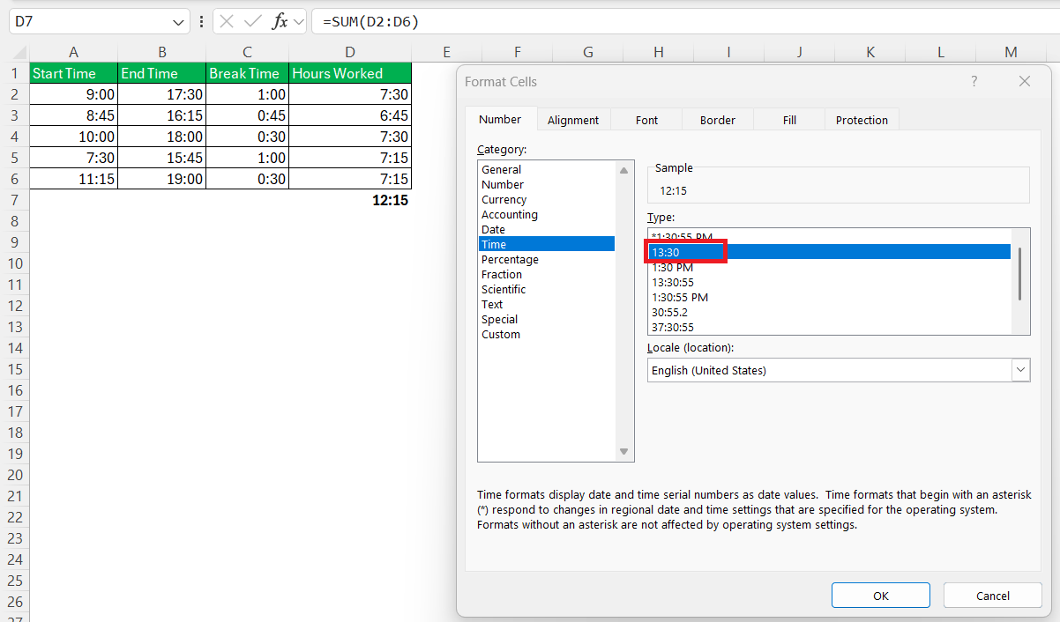Select the Text category
This screenshot has height=622, width=1060.
pos(547,304)
